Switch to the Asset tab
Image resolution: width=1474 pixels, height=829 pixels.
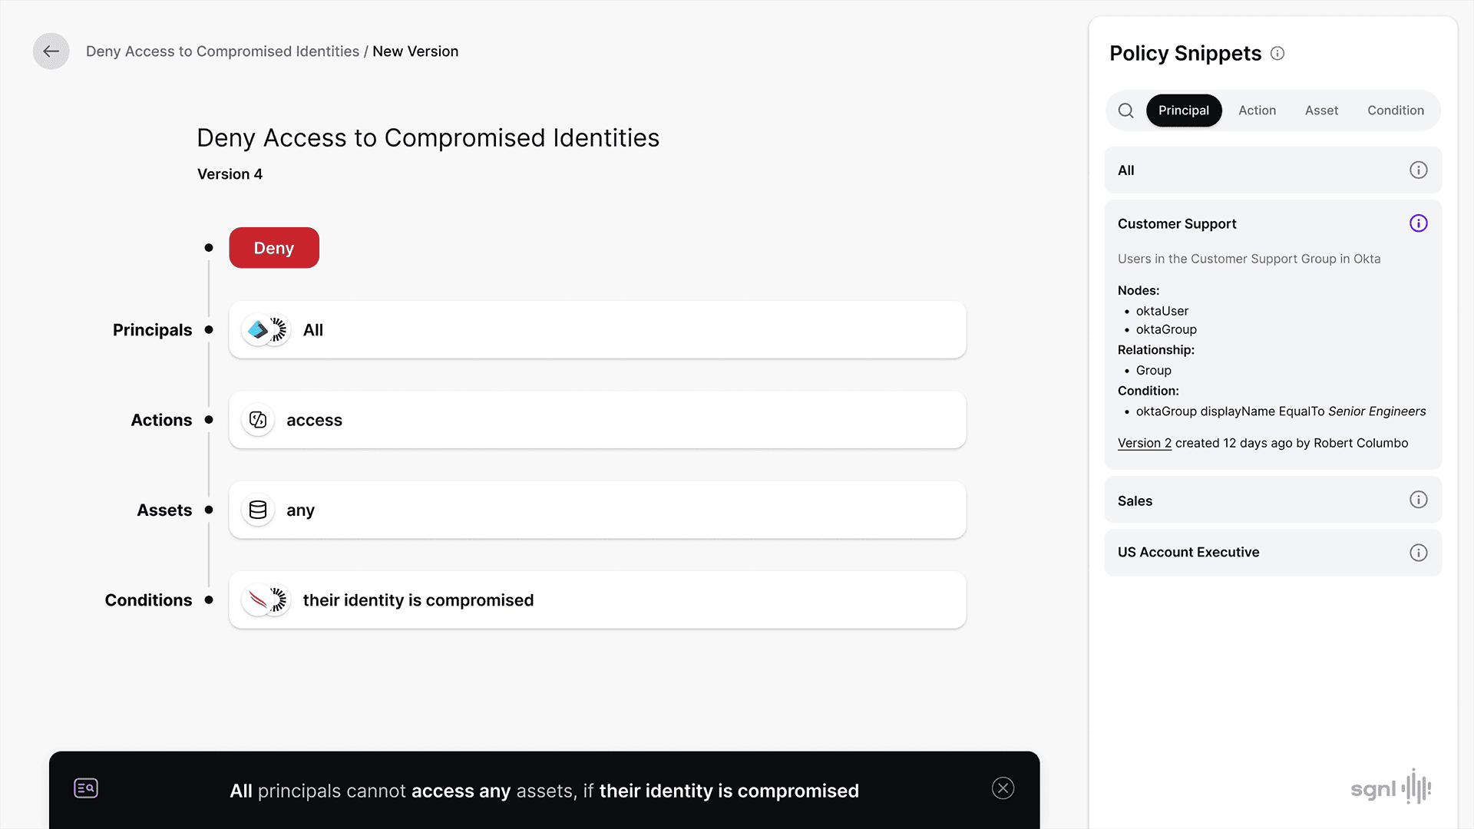coord(1321,111)
